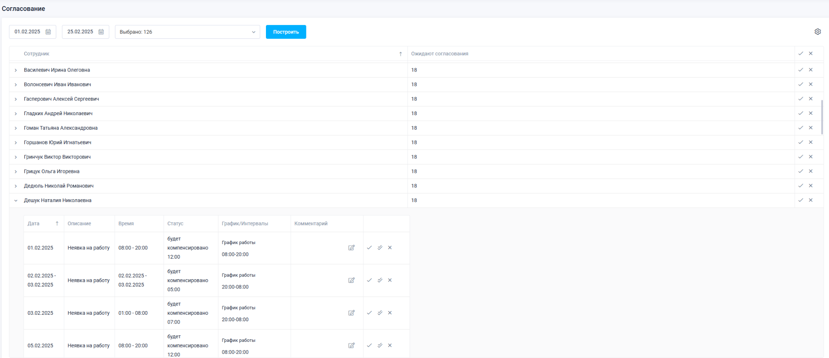This screenshot has width=829, height=358.
Task: Reject all for Дедюль Николай Романович
Action: (810, 186)
